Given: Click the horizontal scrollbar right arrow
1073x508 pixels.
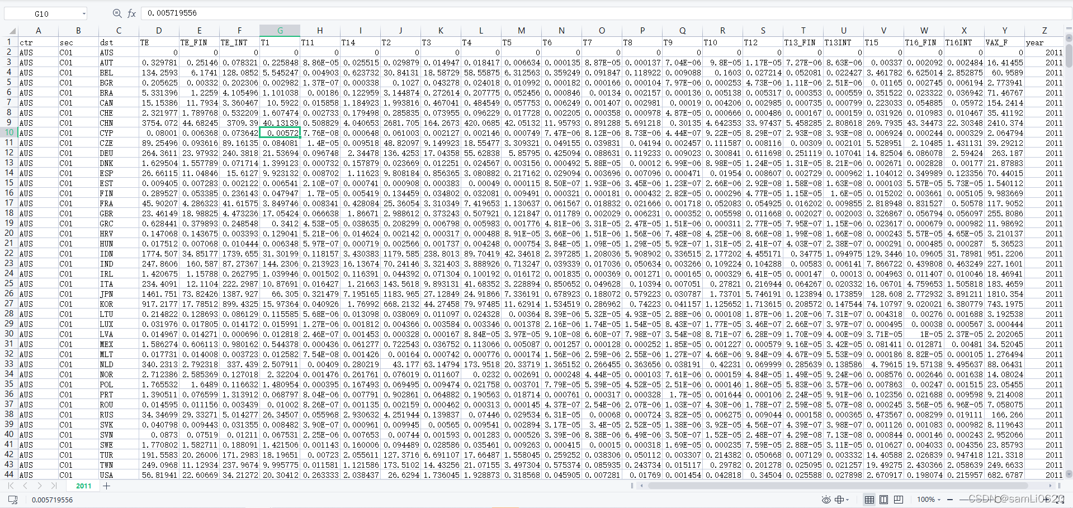Looking at the screenshot, I should coord(1050,486).
